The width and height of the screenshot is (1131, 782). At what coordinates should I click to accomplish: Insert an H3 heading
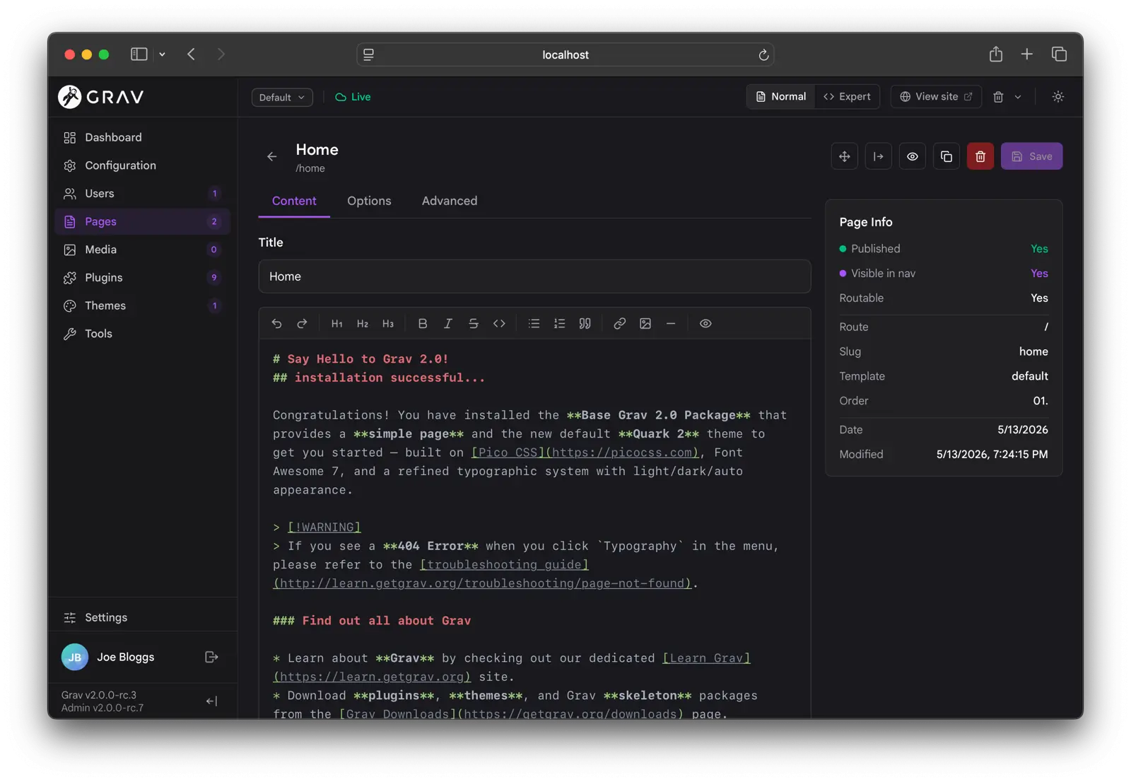pyautogui.click(x=387, y=323)
